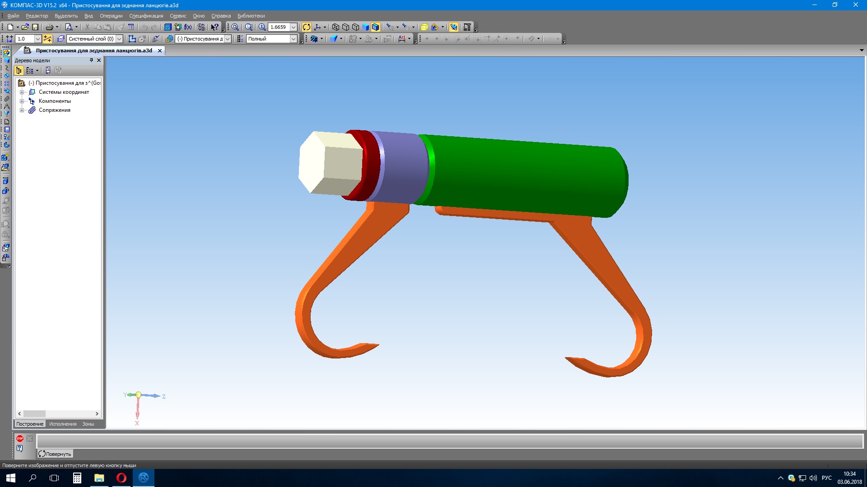Select the Построение tab

tap(30, 424)
